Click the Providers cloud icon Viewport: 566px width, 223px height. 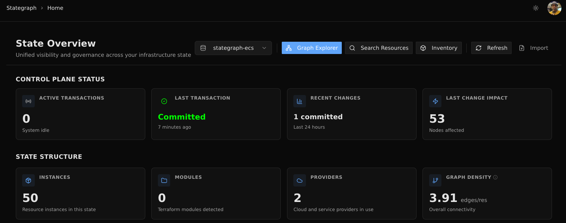(x=299, y=181)
